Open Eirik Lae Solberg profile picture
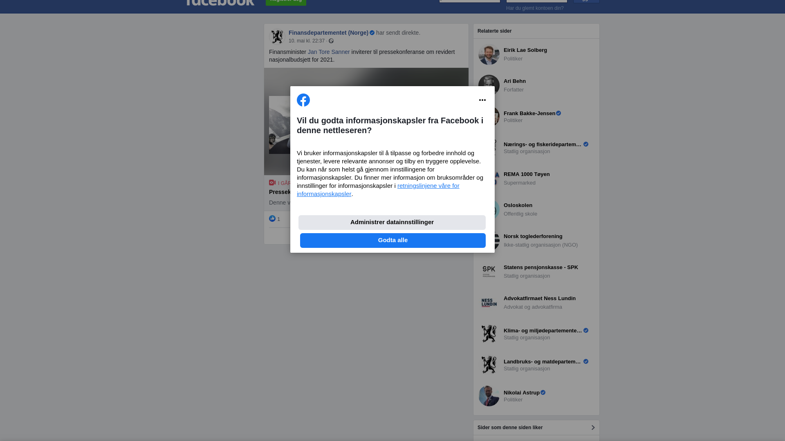 489,54
